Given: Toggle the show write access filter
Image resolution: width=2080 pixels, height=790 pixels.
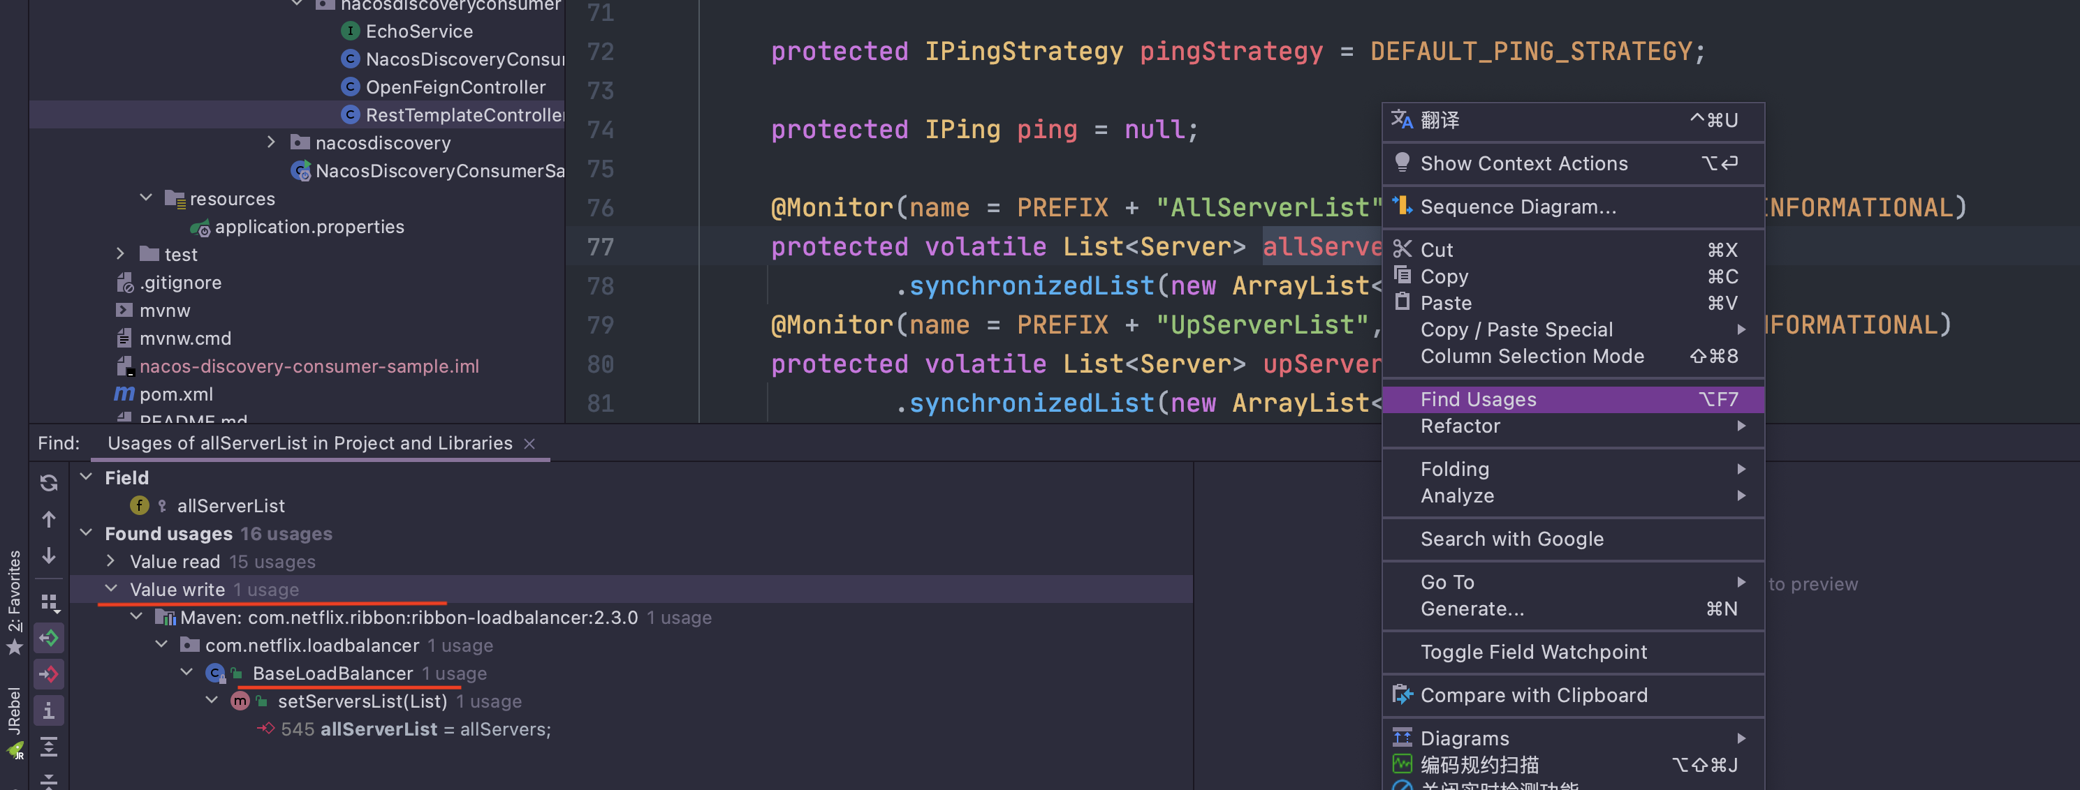Looking at the screenshot, I should (48, 673).
